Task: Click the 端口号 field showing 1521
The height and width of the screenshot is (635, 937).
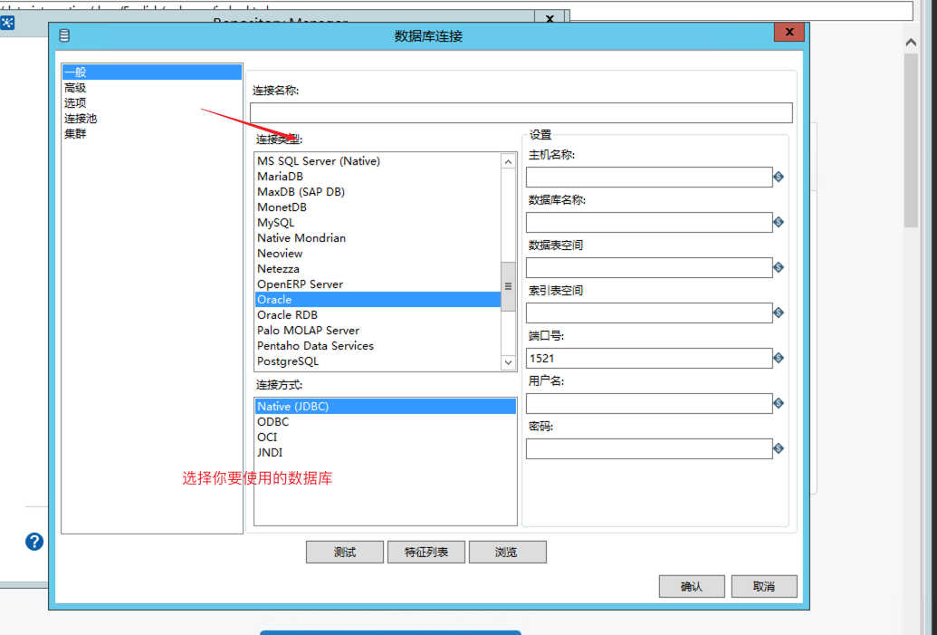Action: pos(649,358)
